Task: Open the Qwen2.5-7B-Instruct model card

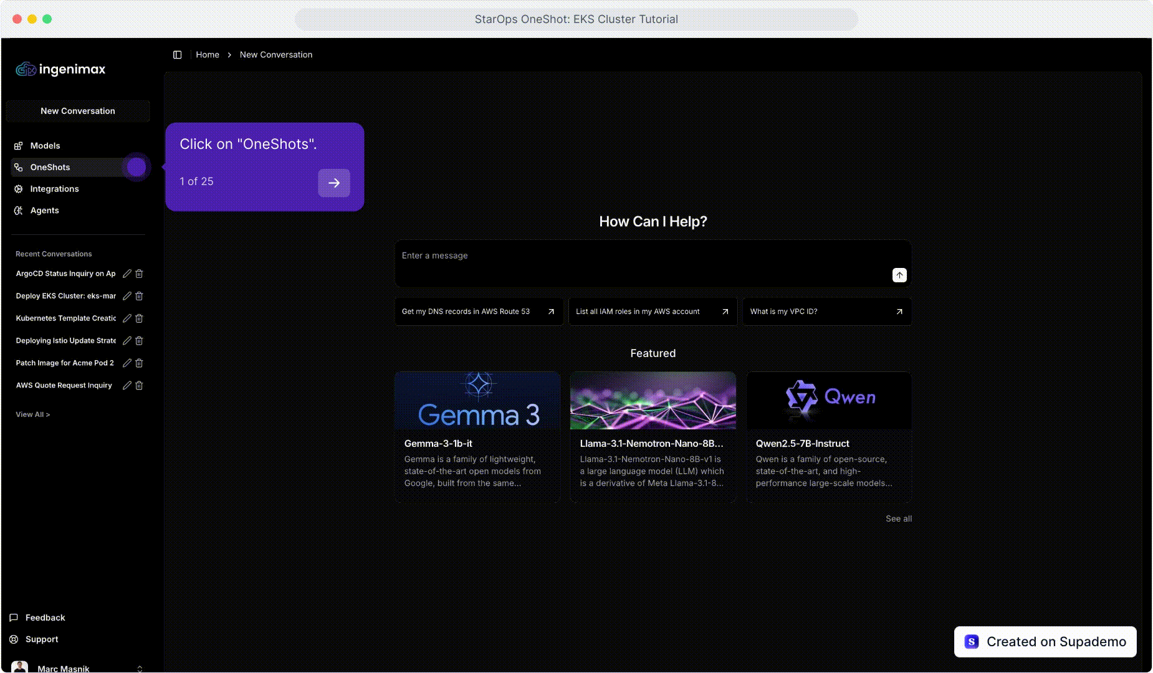Action: pos(828,436)
